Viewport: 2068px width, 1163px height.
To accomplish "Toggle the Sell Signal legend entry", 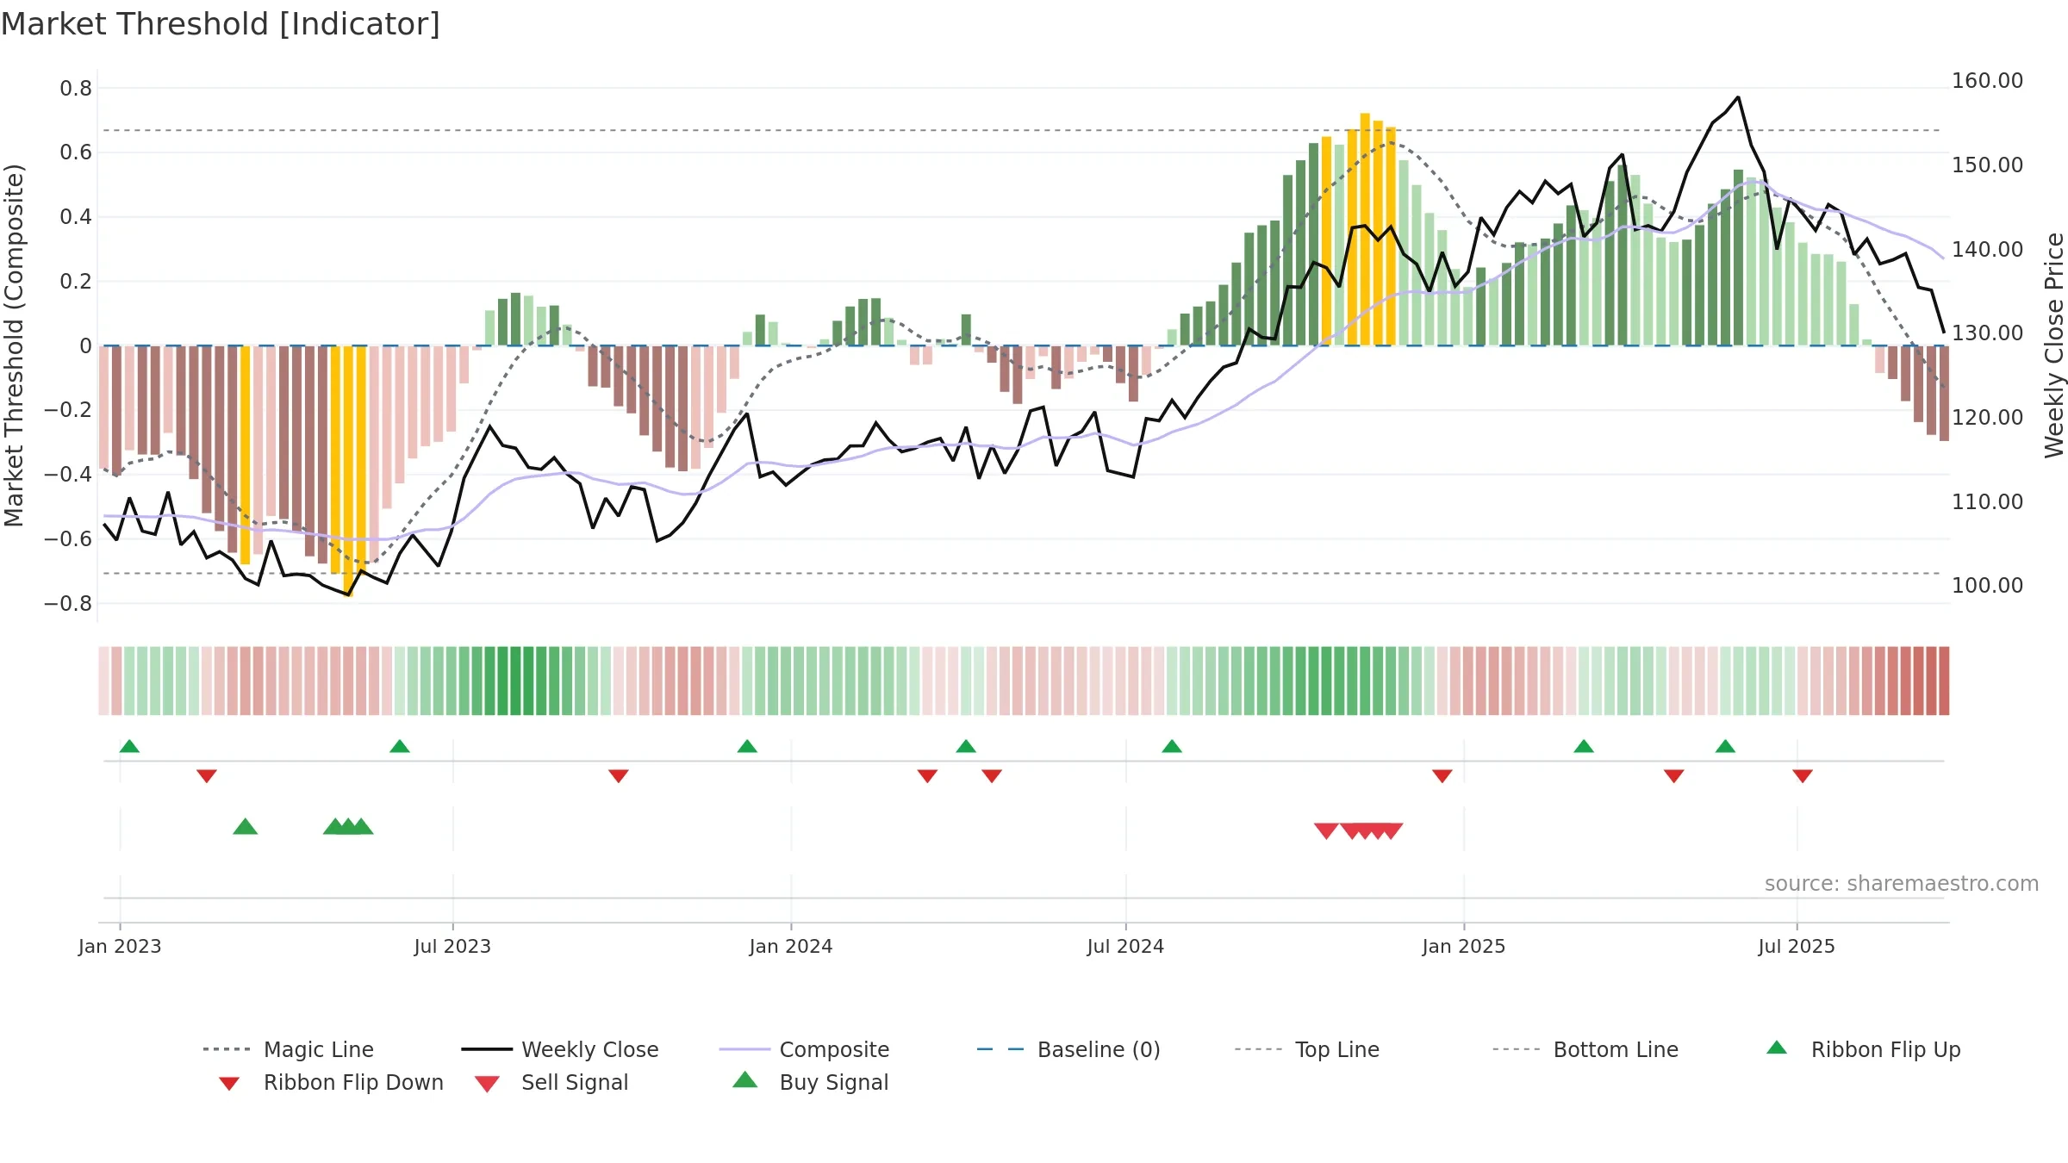I will [x=551, y=1082].
